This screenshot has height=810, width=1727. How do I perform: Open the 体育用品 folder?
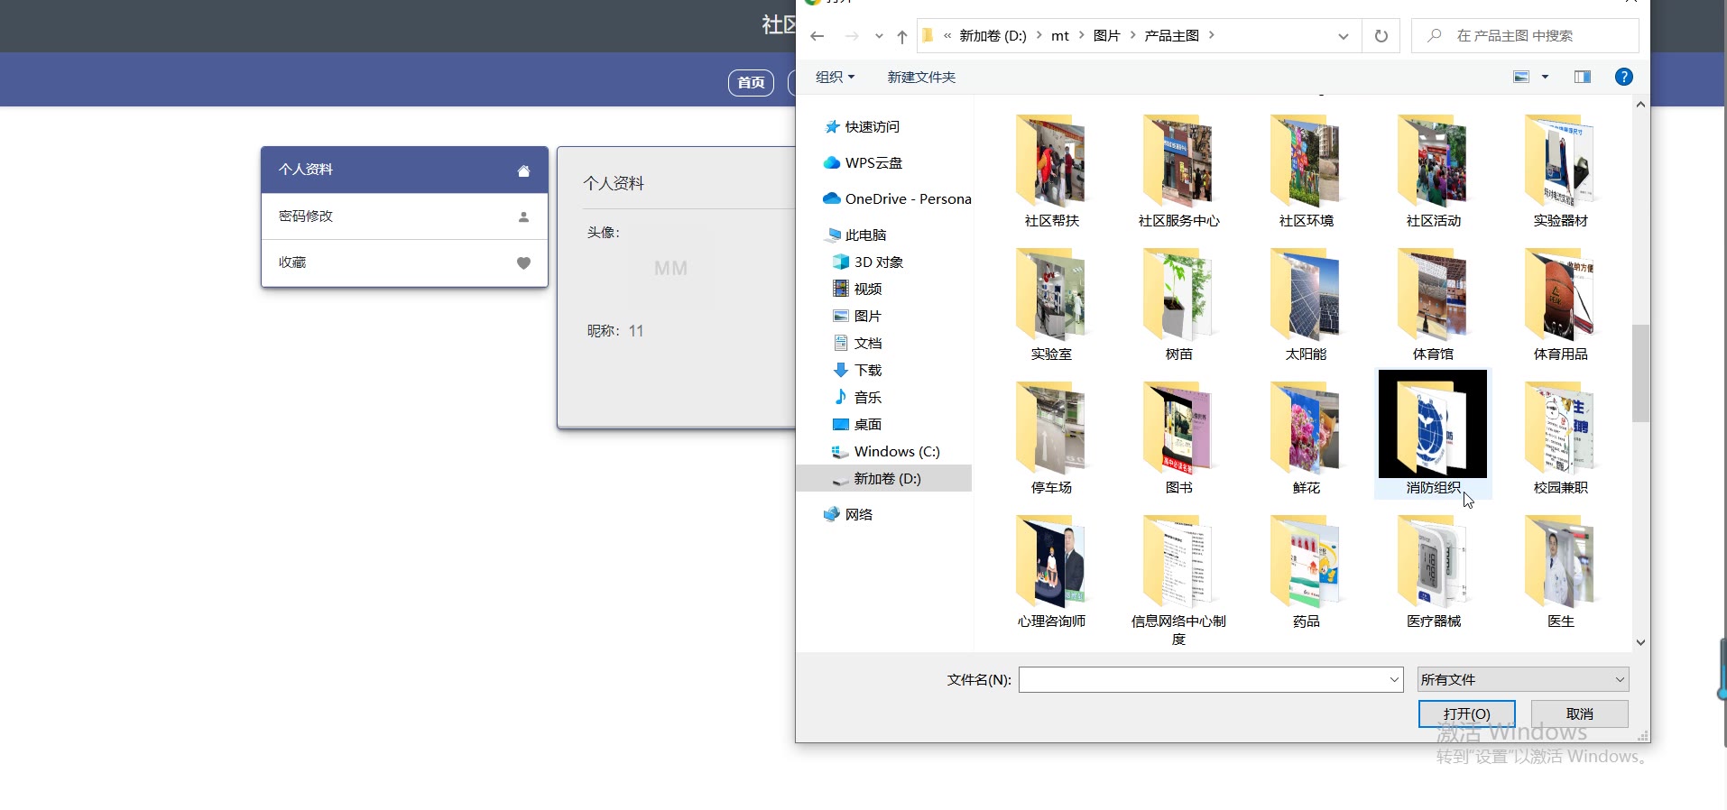[1560, 305]
